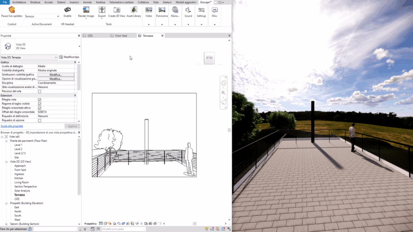Screen dimensions: 413x232
Task: Open the Architettura ribbon tab
Action: [x=19, y=2]
